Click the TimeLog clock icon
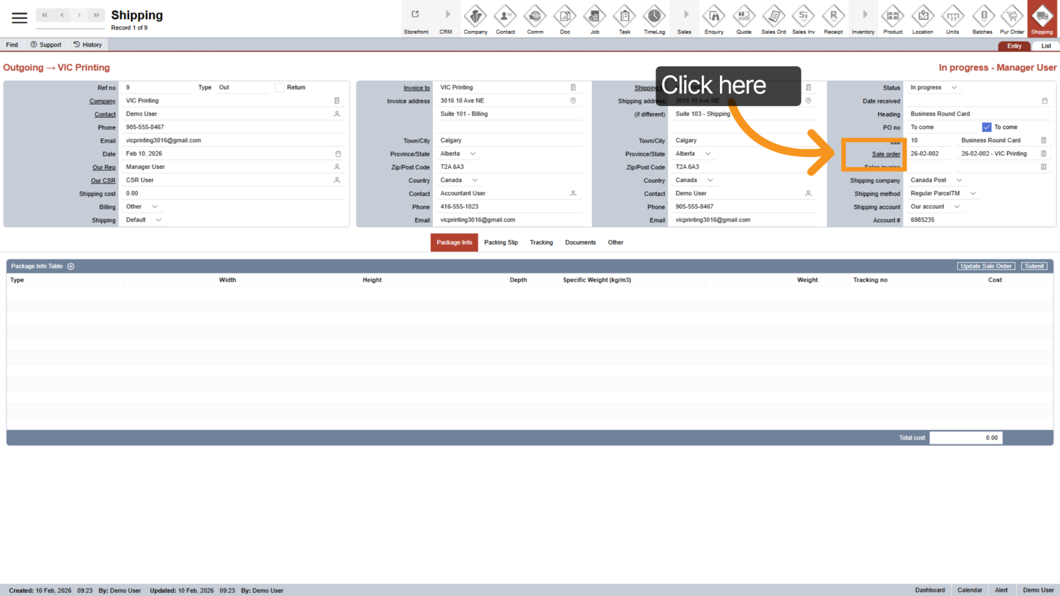Viewport: 1060px width, 596px height. pyautogui.click(x=654, y=16)
